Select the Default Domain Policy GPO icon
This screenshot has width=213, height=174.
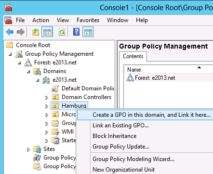coord(55,88)
